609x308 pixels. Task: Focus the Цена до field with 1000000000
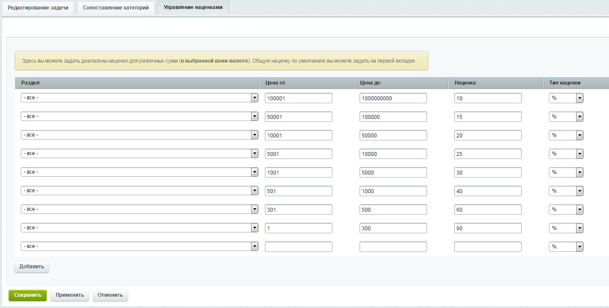393,98
